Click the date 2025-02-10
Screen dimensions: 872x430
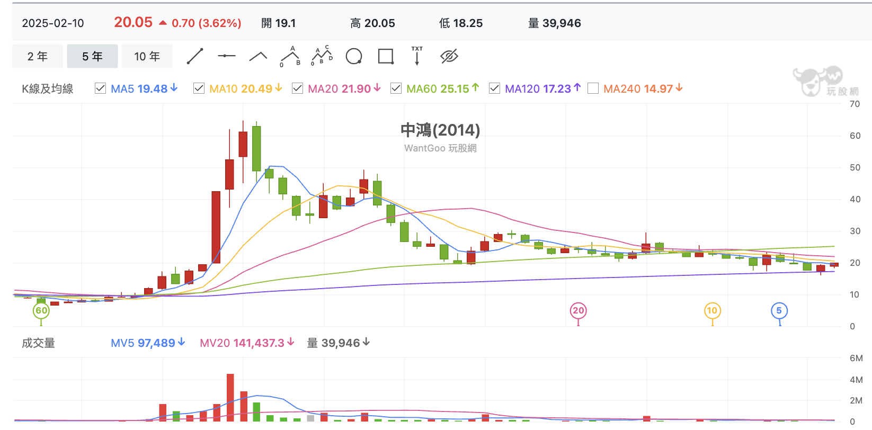tap(53, 23)
